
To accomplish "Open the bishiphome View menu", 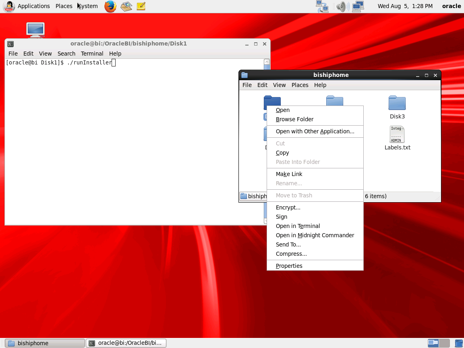I will [x=280, y=85].
